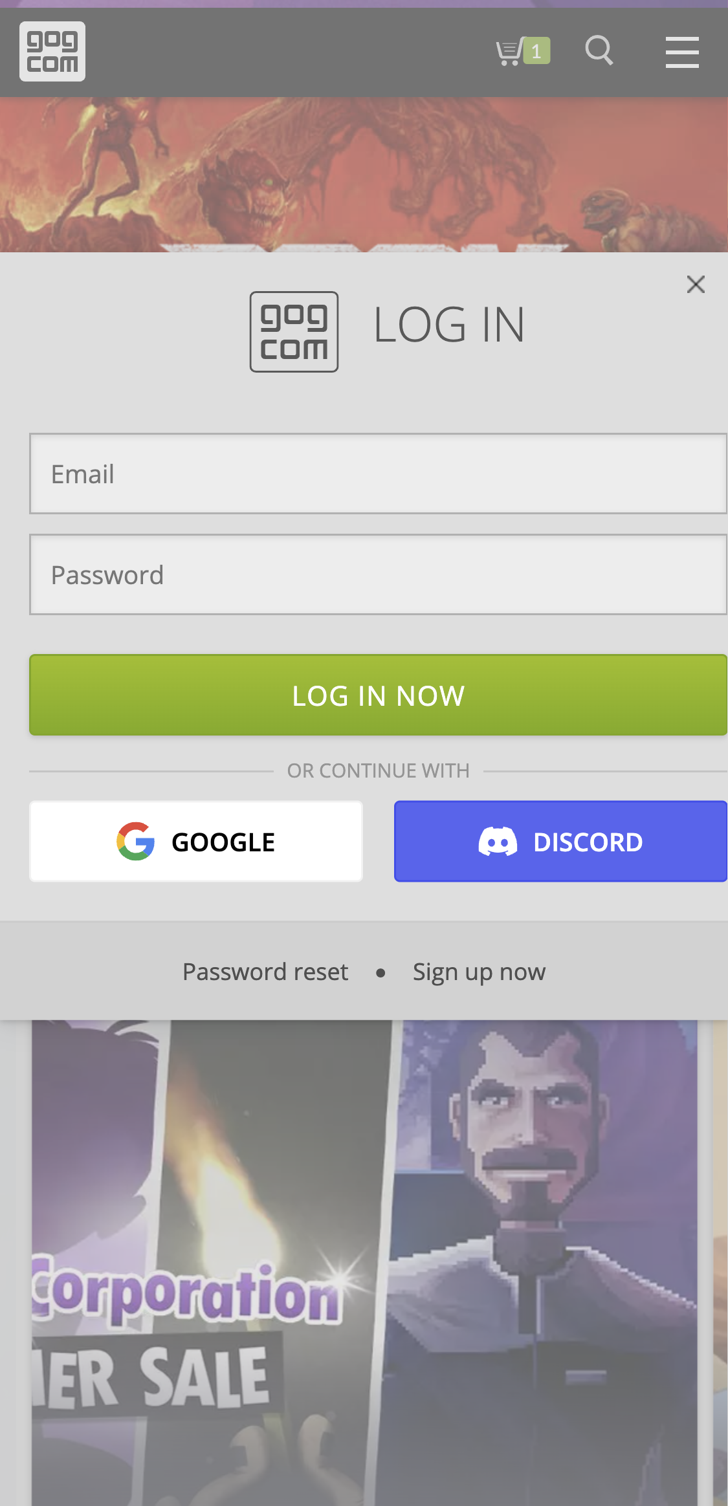Click the GOG.com logo in the header
The width and height of the screenshot is (728, 1506).
point(52,51)
